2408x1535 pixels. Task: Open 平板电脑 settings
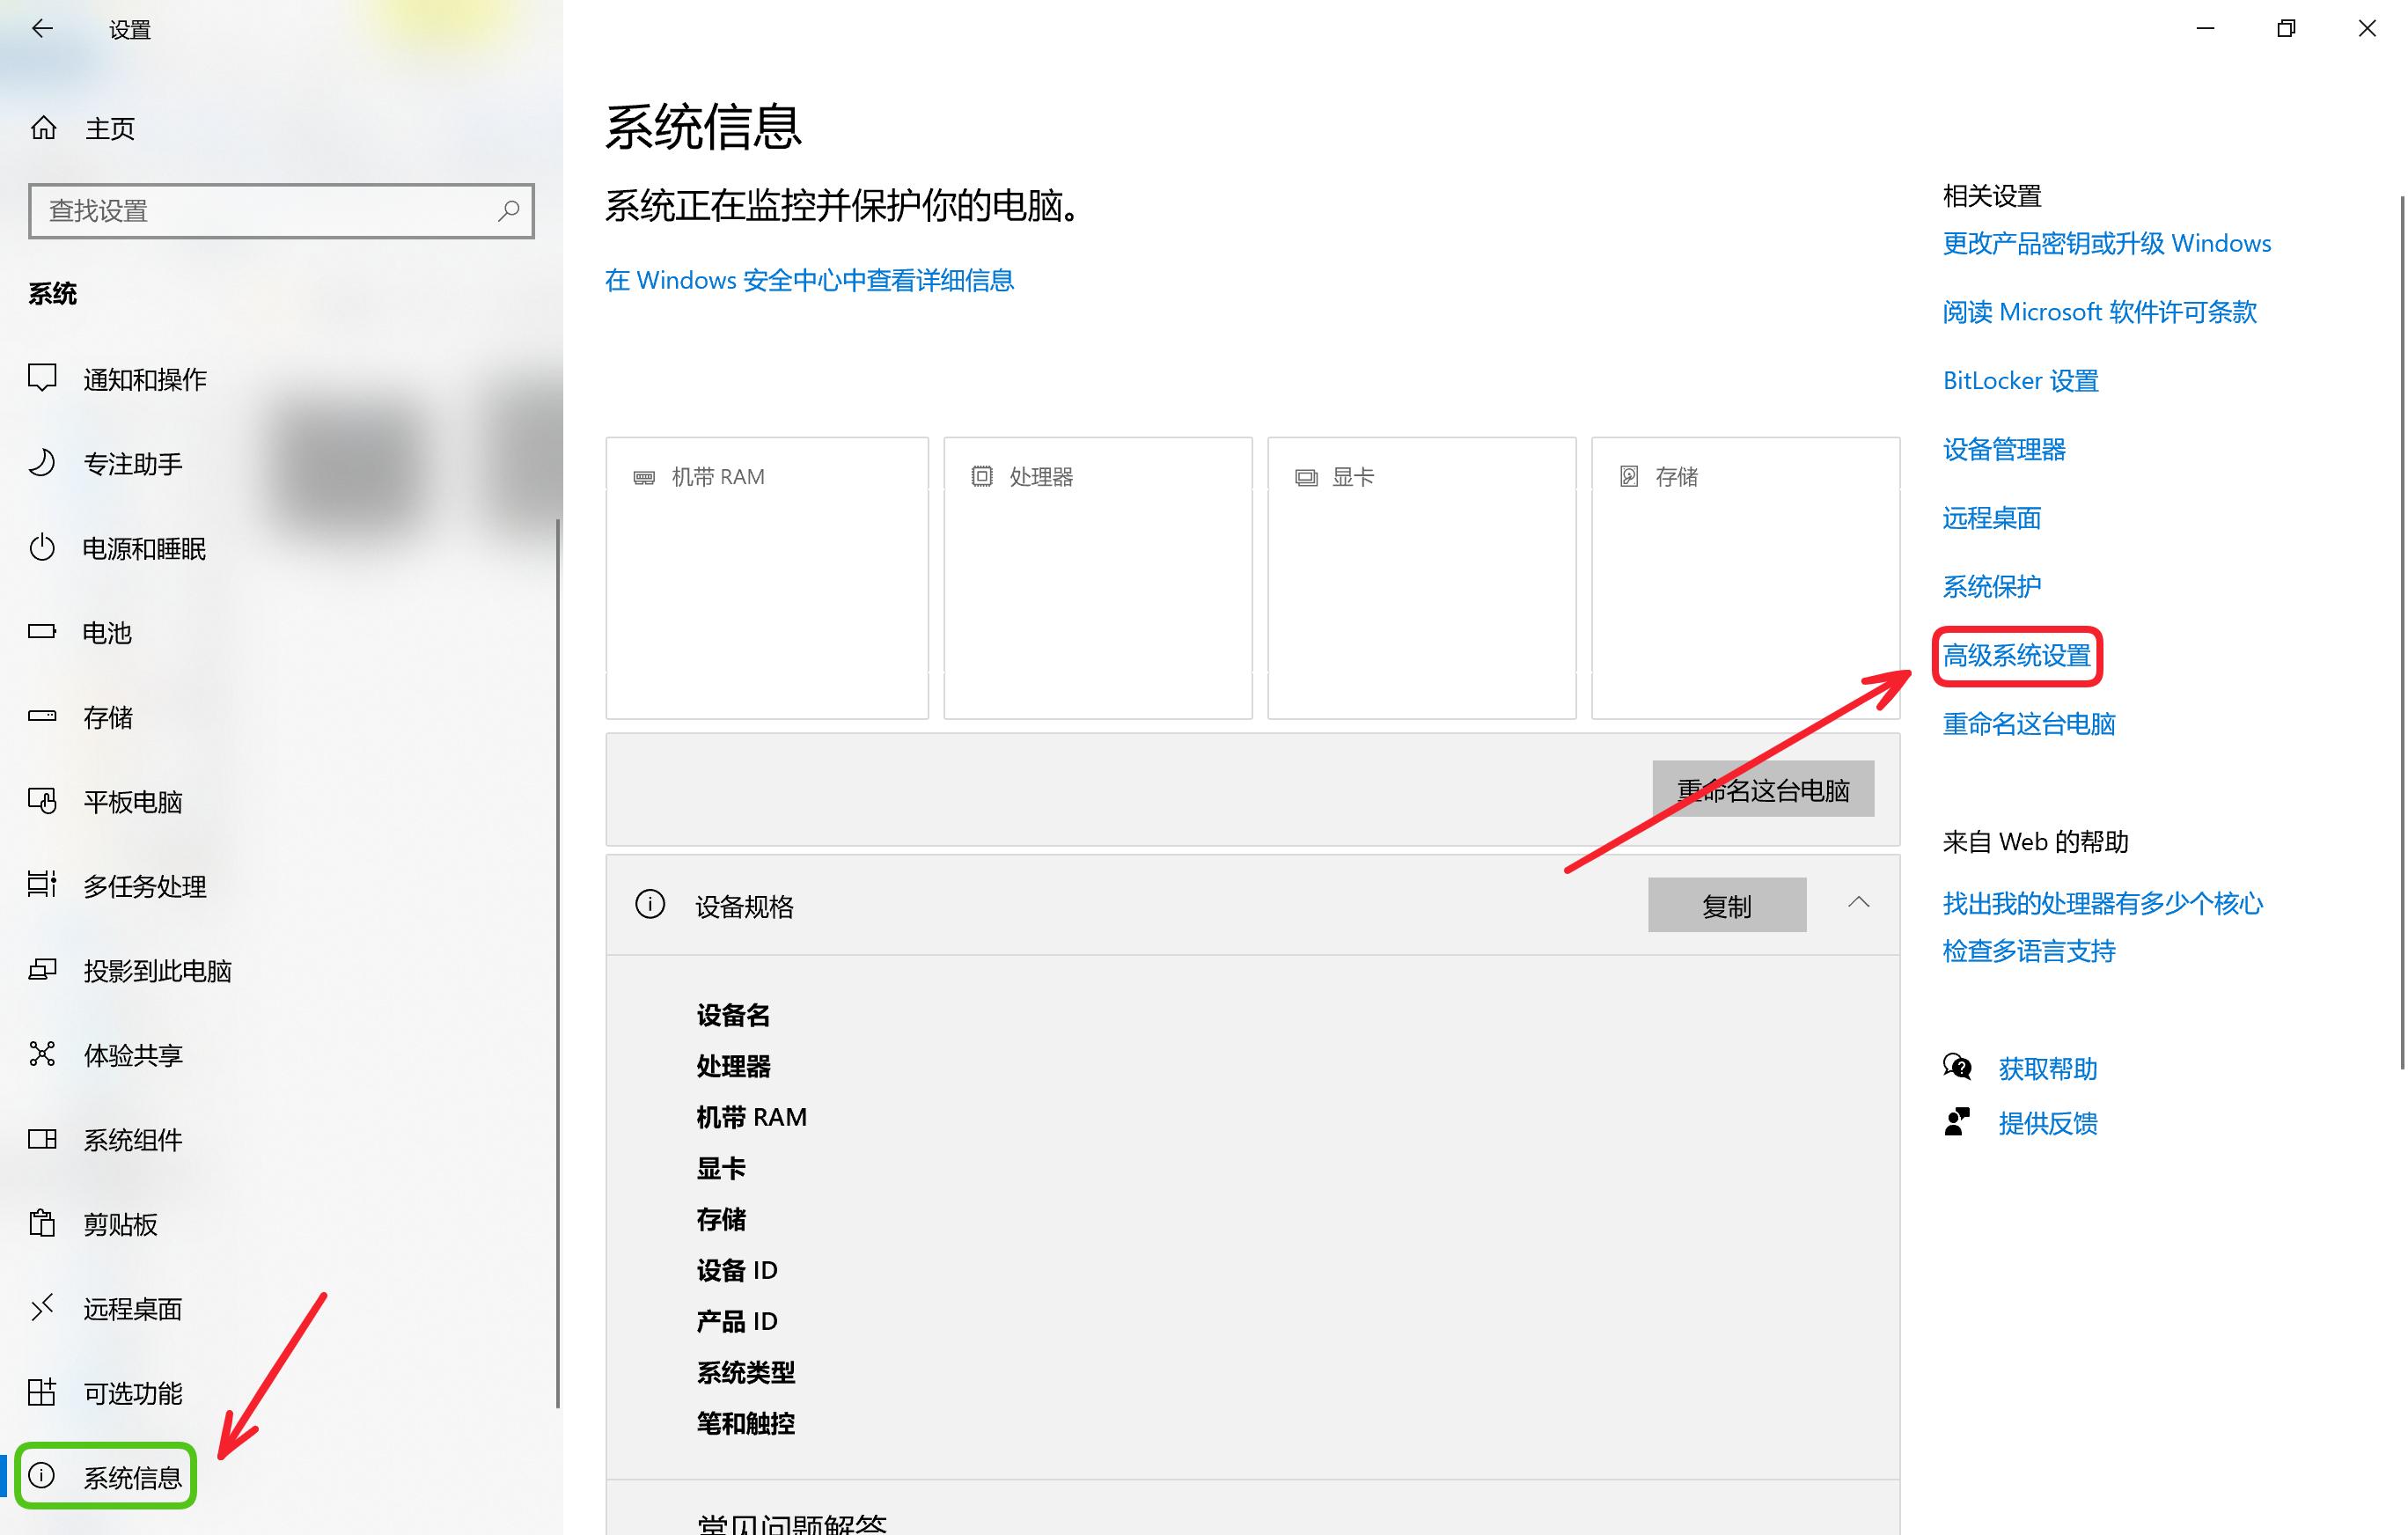tap(133, 801)
